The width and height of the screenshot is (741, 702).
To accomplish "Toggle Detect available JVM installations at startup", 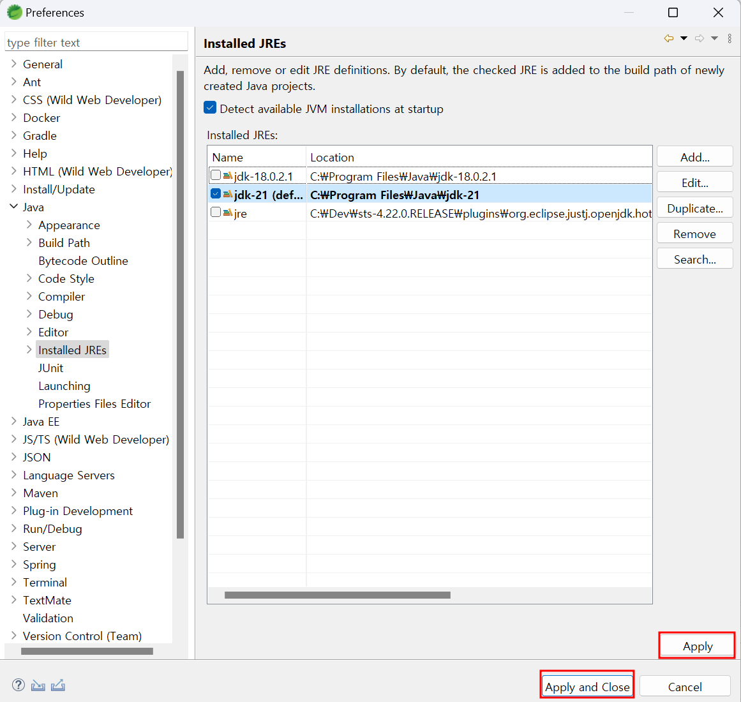I will point(210,108).
